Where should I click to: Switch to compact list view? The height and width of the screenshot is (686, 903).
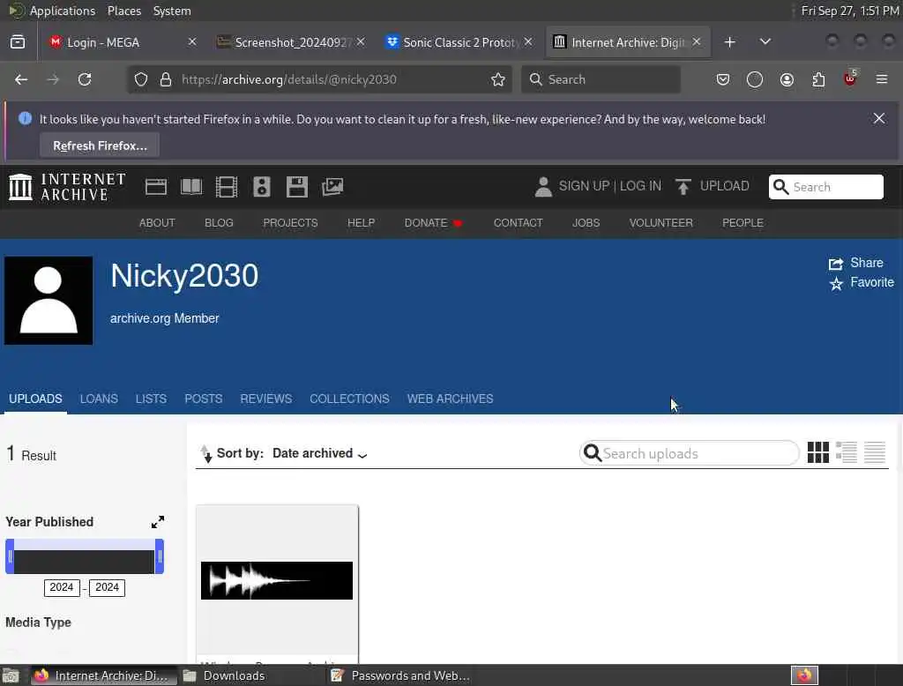click(x=874, y=452)
